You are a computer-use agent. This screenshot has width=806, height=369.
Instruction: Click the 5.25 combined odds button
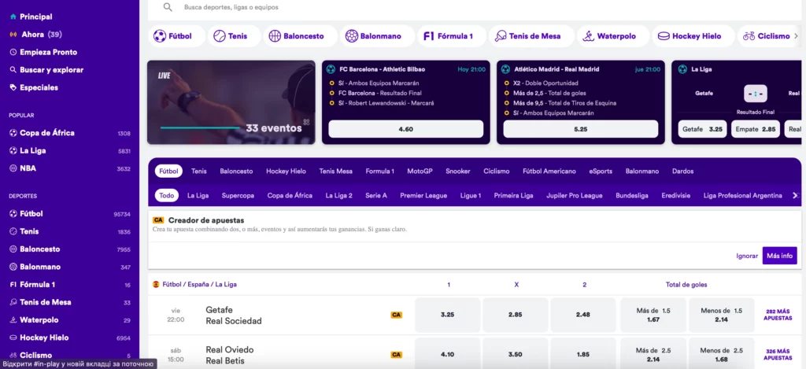point(580,129)
